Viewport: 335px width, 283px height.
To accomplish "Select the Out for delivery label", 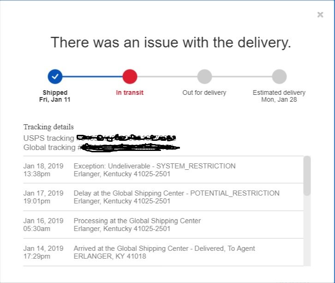I will pos(204,92).
